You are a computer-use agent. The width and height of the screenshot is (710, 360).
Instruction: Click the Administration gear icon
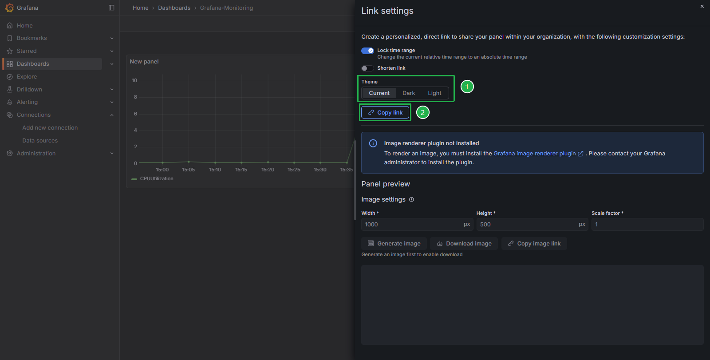pos(10,154)
